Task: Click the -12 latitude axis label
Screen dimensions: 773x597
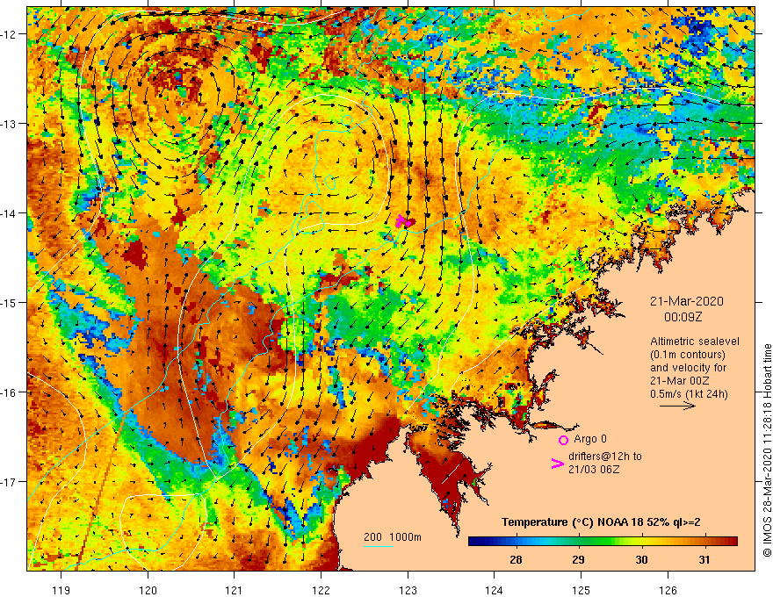Action: click(x=11, y=34)
